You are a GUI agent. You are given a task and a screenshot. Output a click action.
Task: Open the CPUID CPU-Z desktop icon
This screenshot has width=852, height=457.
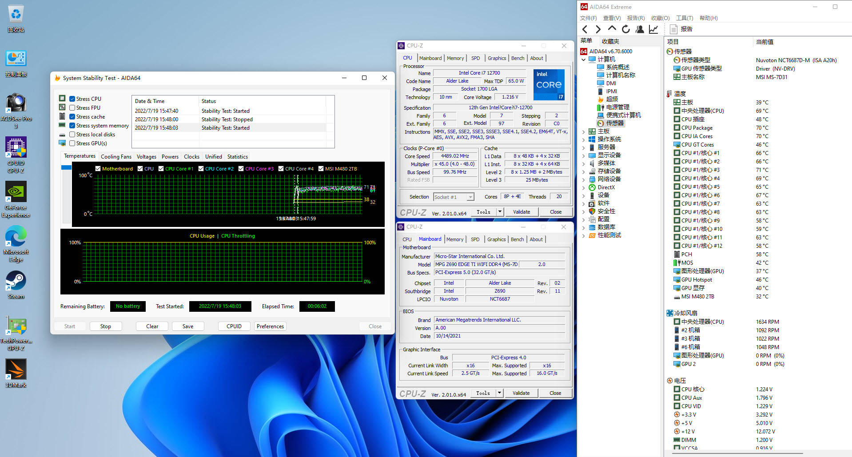16,155
